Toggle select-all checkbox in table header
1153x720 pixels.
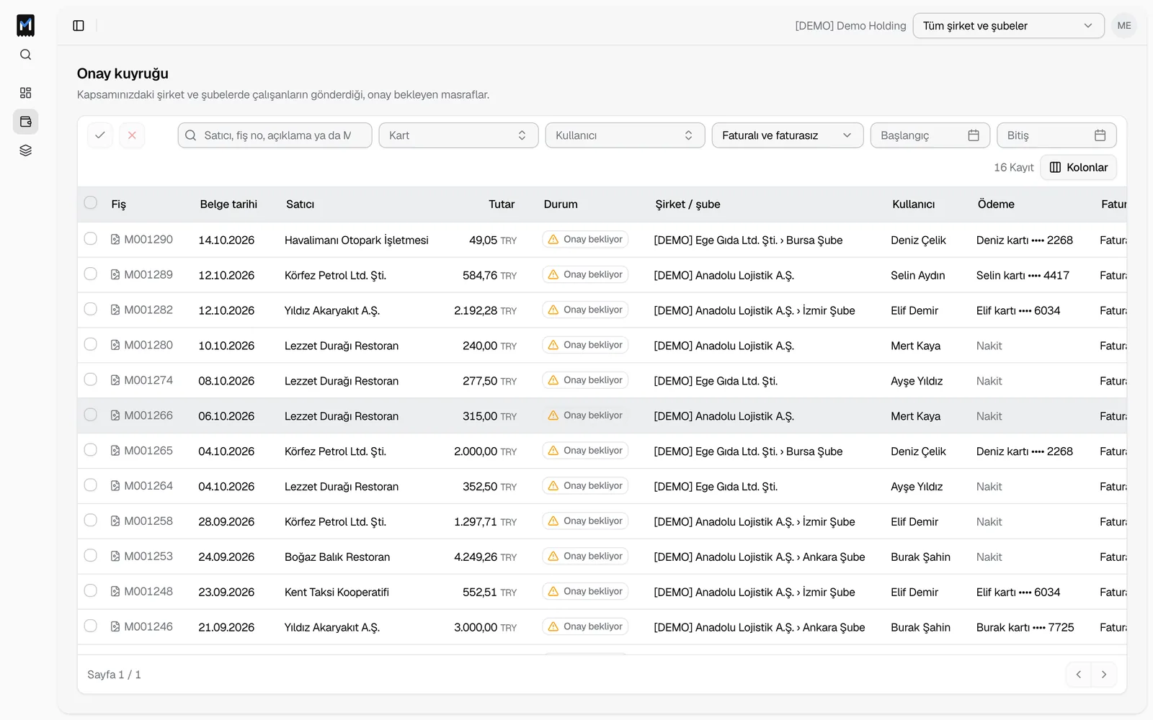[x=90, y=202]
